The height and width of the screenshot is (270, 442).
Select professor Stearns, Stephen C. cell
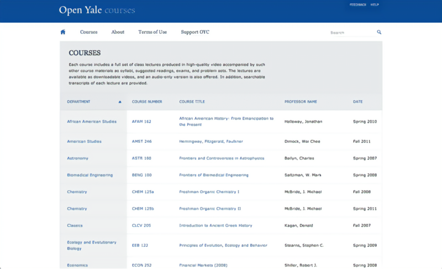(304, 246)
